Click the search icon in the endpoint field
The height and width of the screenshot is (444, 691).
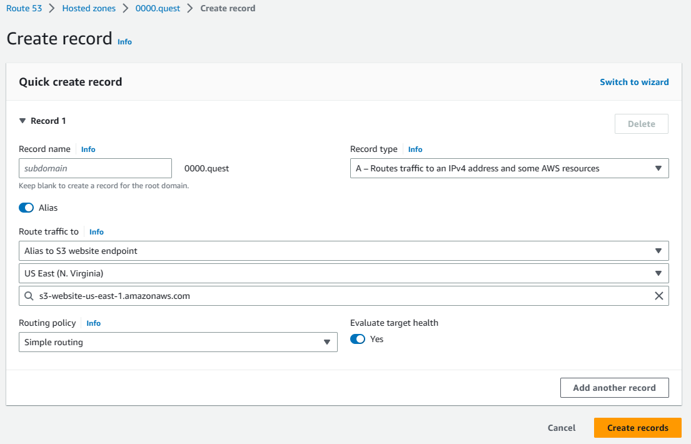(x=29, y=295)
